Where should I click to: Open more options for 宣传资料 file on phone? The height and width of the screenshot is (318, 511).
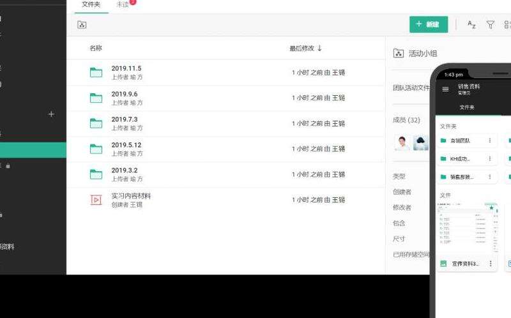click(491, 263)
